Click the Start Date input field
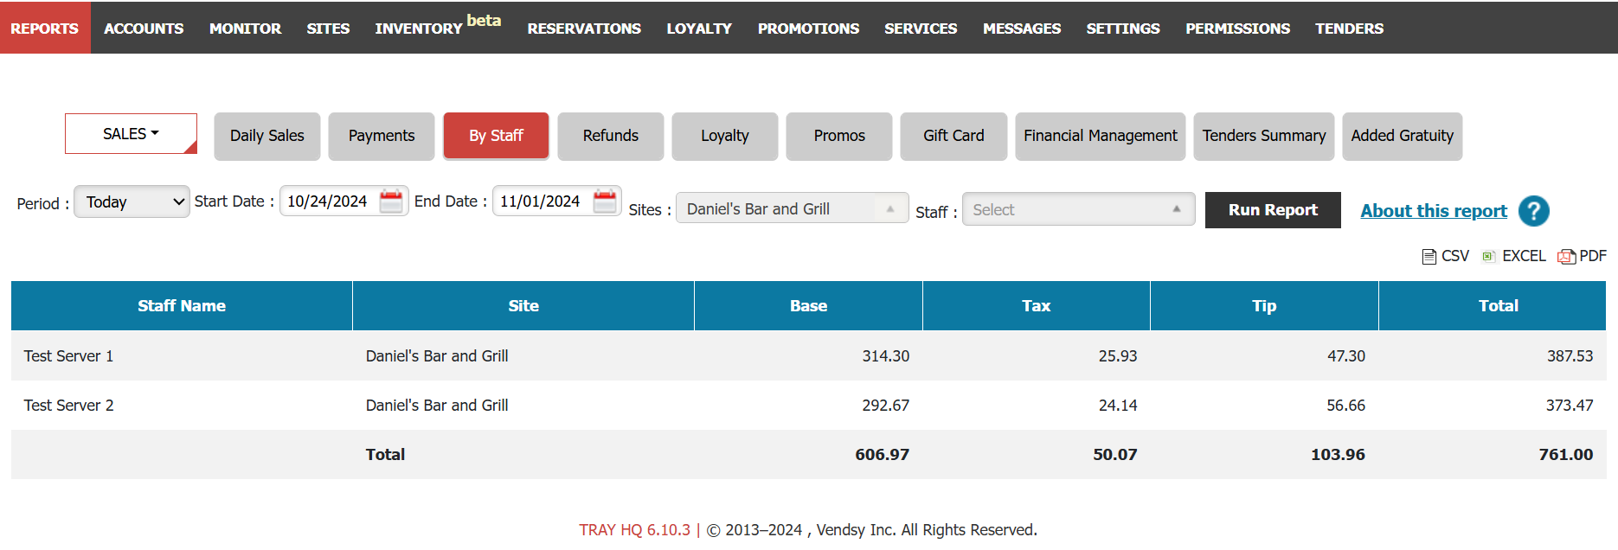This screenshot has height=550, width=1618. tap(329, 201)
